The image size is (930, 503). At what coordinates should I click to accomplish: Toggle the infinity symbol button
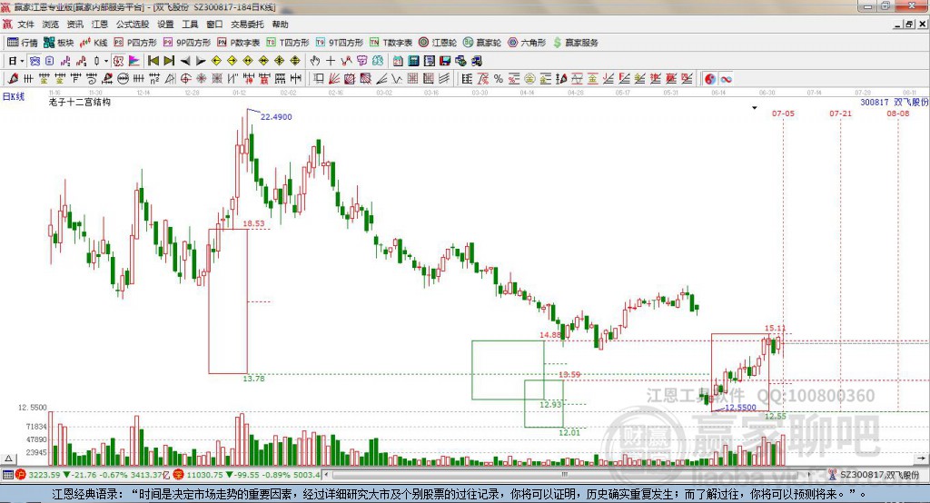[x=726, y=79]
